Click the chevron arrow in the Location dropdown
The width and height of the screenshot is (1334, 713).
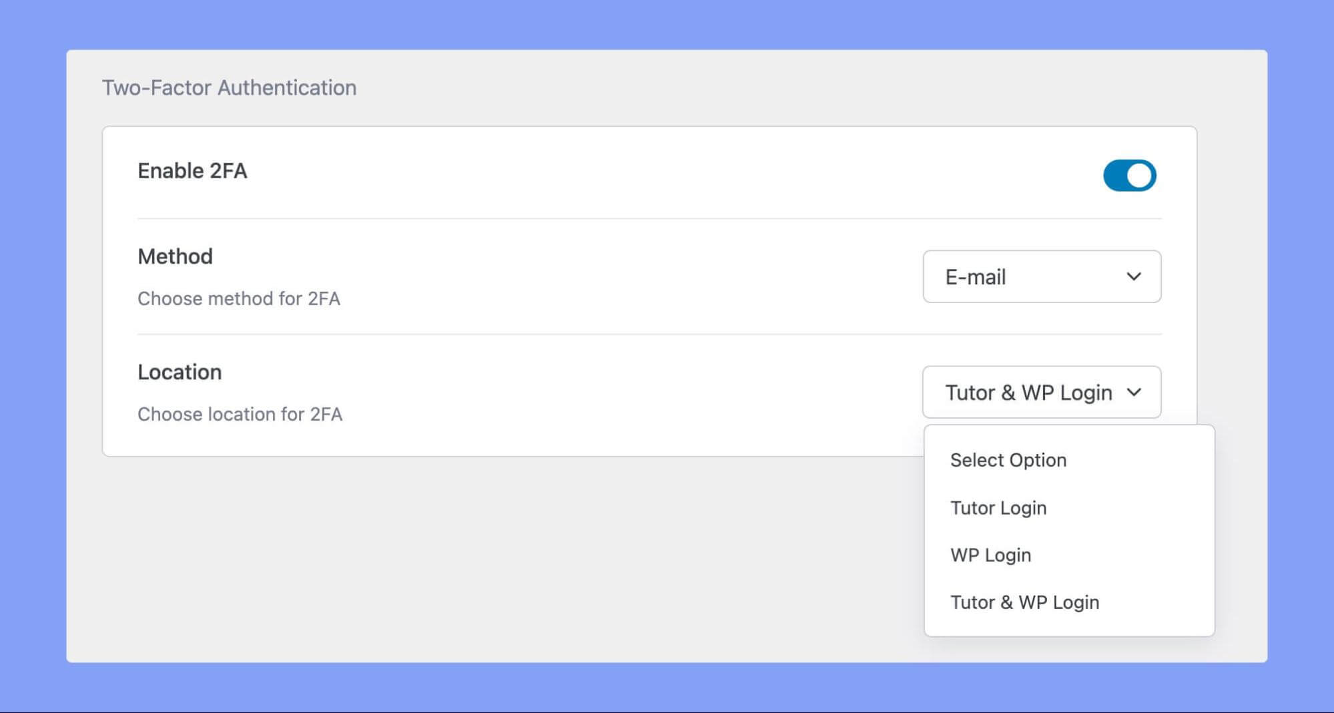[x=1133, y=392]
